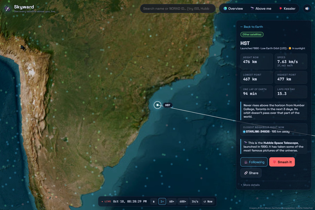Viewport: 315px width, 210px height.
Task: Click the Smash it button
Action: [x=282, y=162]
